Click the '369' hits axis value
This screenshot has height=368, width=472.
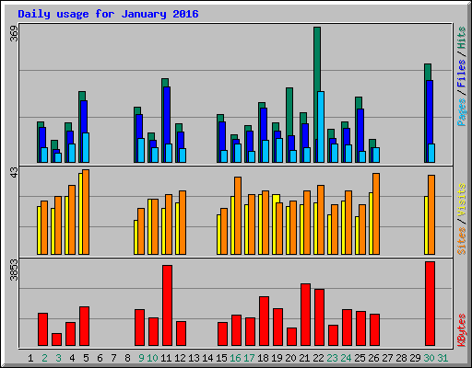tap(14, 33)
